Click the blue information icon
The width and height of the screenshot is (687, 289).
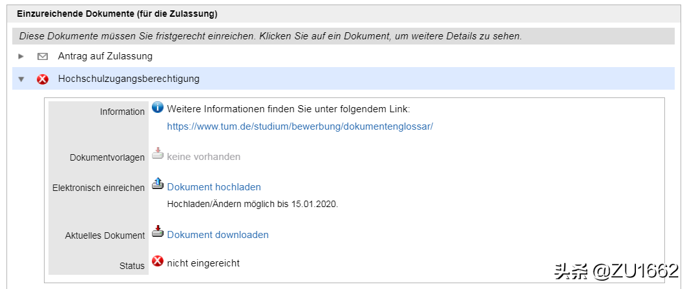(x=158, y=108)
